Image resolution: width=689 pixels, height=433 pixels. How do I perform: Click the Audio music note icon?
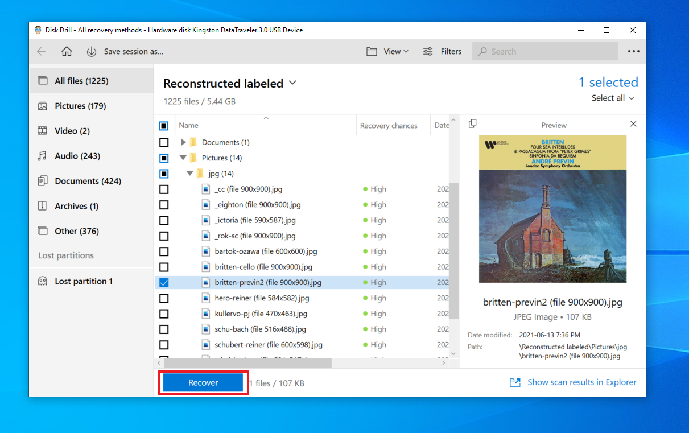click(43, 156)
